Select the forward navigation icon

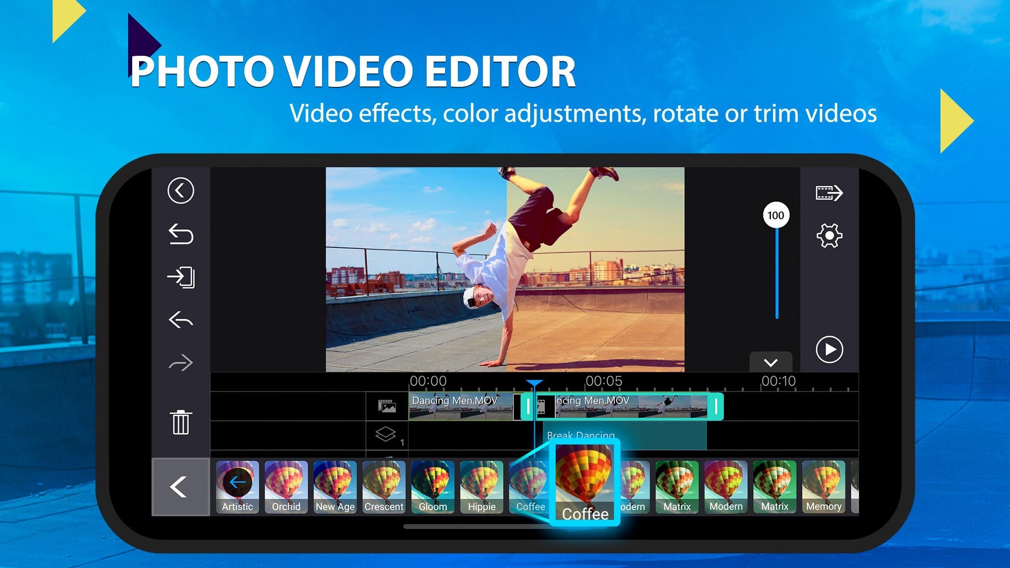click(x=181, y=362)
